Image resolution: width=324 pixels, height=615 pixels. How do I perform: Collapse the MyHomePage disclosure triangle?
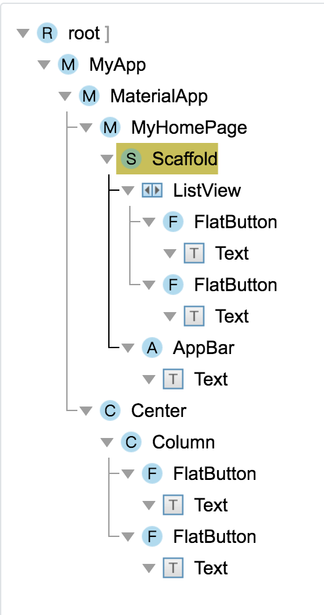pos(86,128)
